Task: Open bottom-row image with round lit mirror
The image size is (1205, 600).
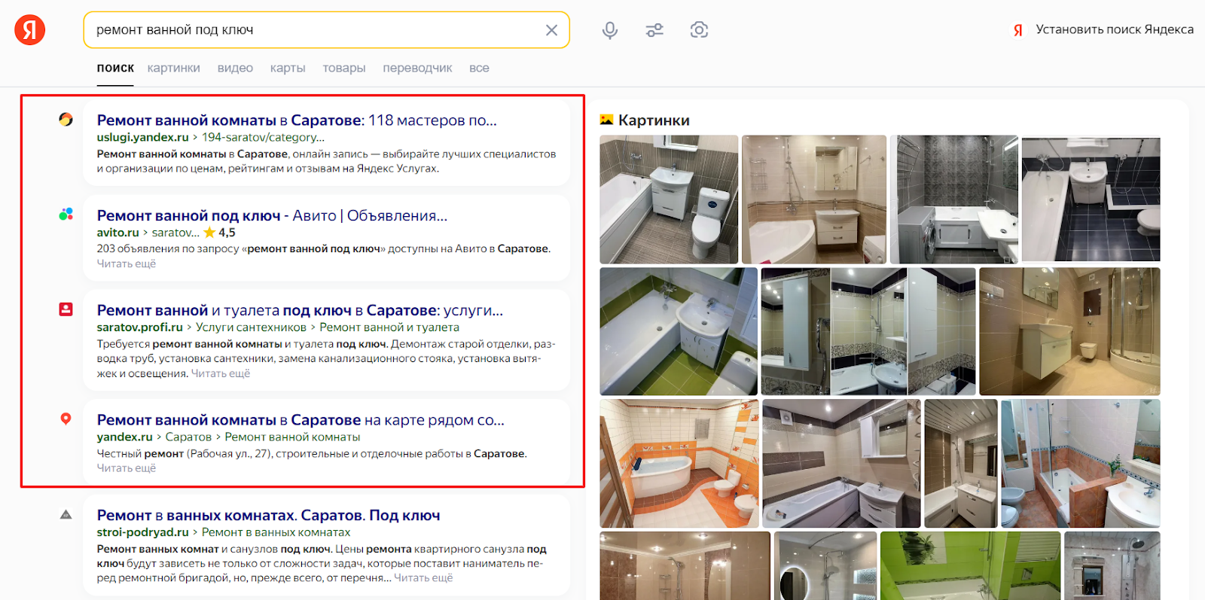Action: 825,566
